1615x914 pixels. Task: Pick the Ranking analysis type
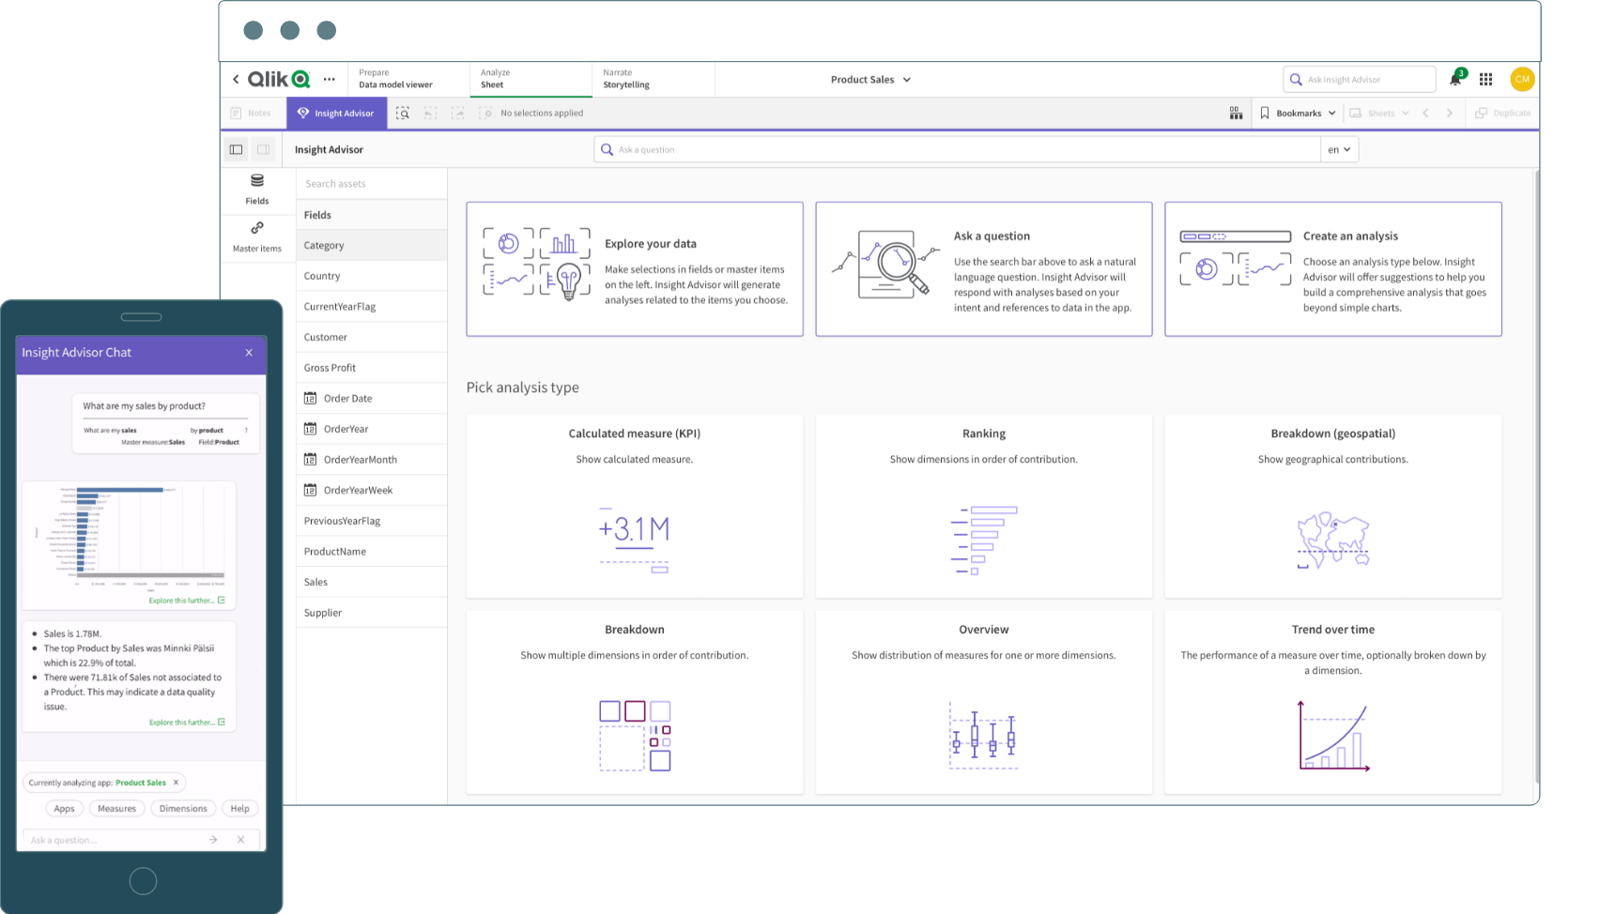pyautogui.click(x=983, y=506)
